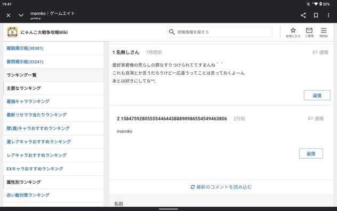Open the three-dot overflow menu
The image size is (337, 211).
pyautogui.click(x=328, y=15)
